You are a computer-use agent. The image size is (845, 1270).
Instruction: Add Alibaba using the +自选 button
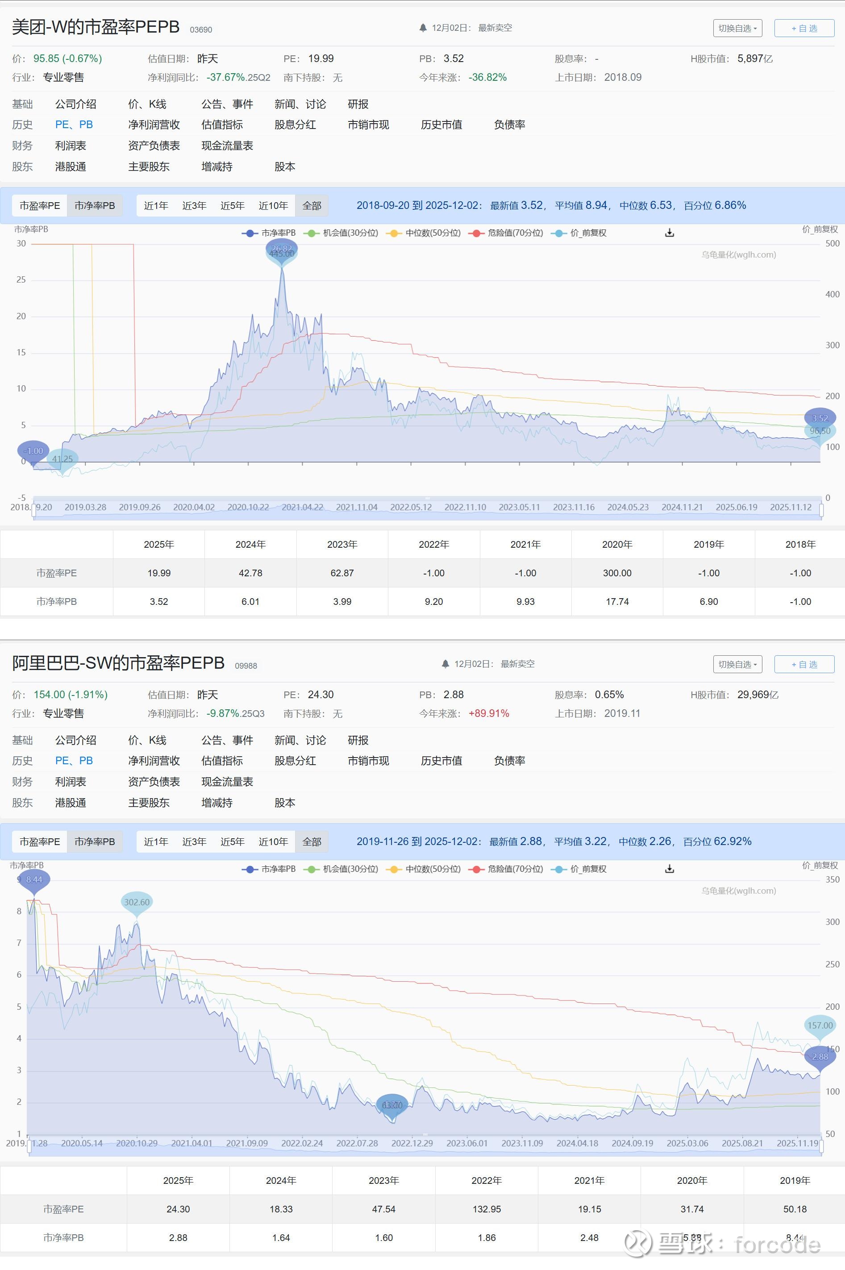[804, 664]
